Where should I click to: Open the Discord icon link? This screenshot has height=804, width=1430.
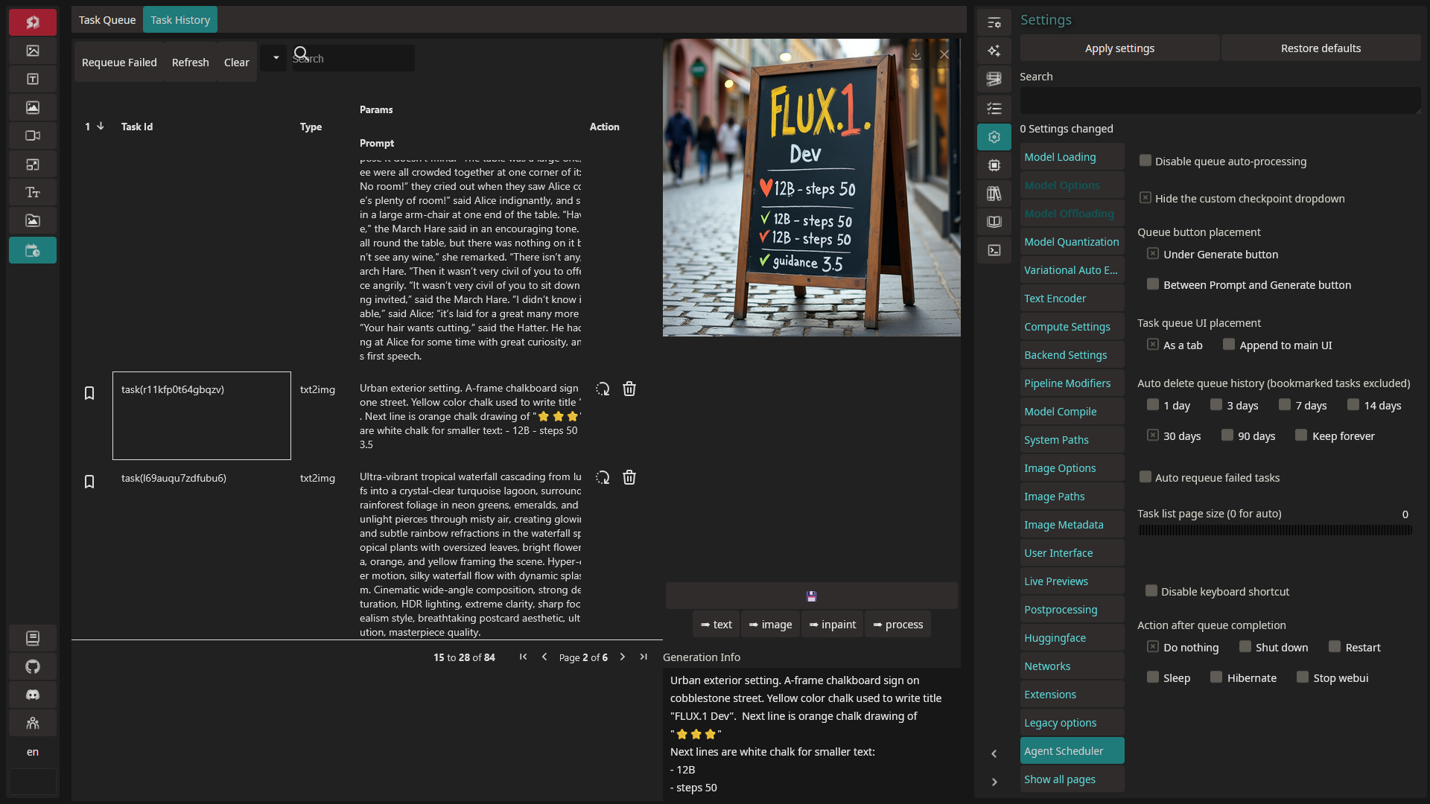(33, 695)
